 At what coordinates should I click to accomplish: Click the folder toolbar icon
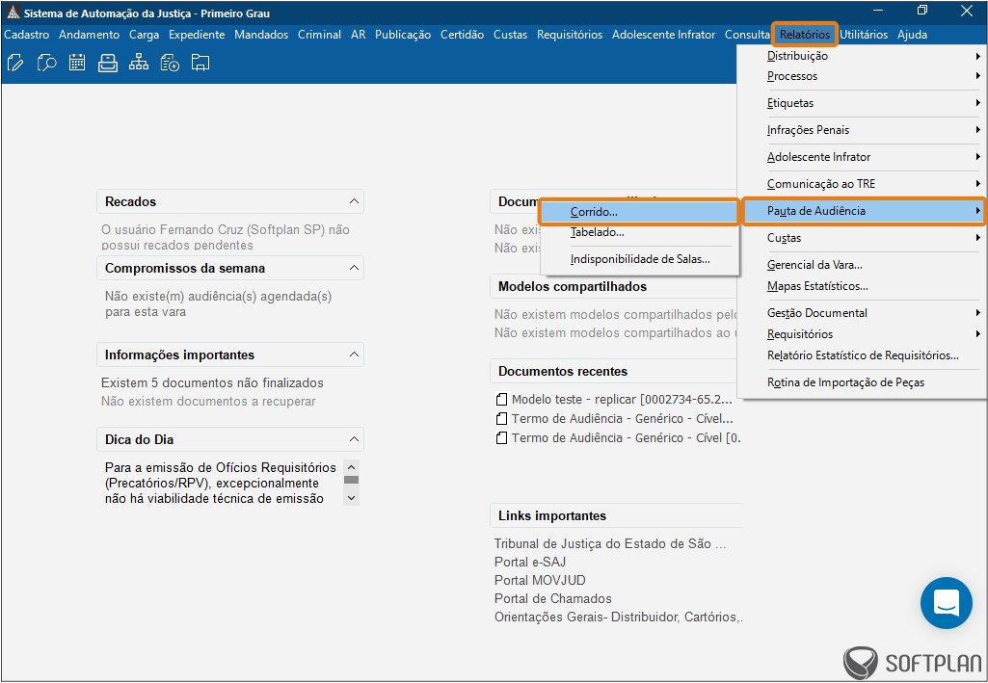200,63
